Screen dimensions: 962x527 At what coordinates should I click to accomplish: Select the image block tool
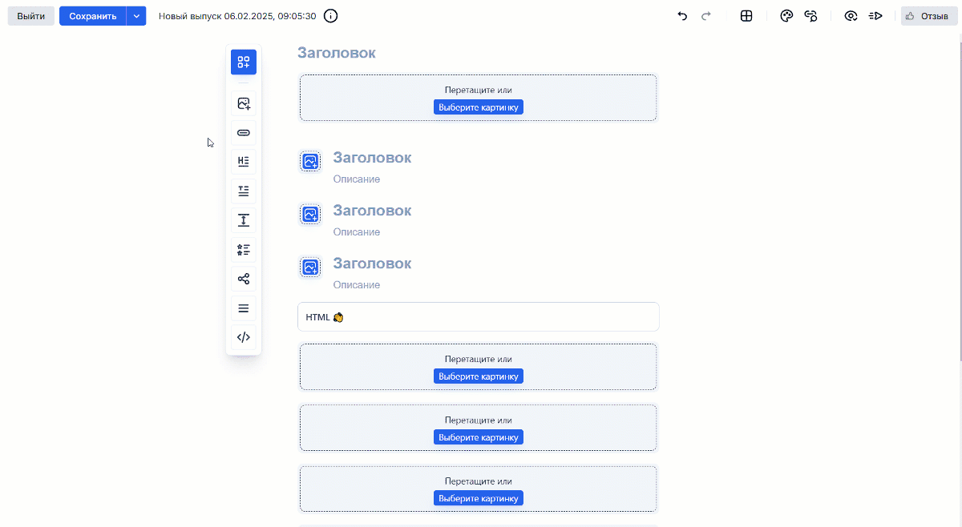click(244, 103)
